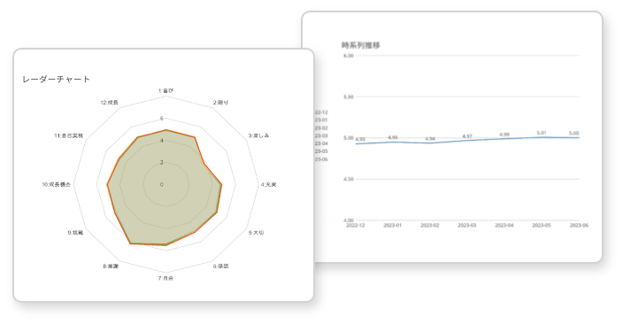Toggle the 23-03 legend series
Viewport: 623px width, 324px height.
coord(321,135)
